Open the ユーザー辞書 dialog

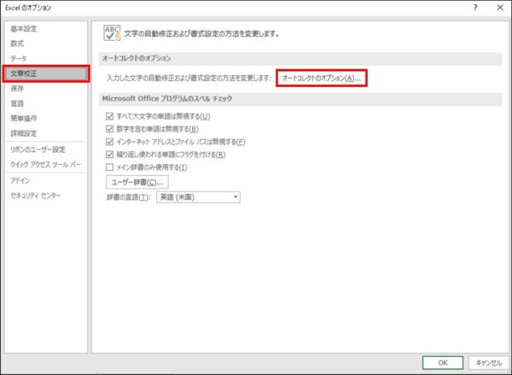click(x=136, y=183)
